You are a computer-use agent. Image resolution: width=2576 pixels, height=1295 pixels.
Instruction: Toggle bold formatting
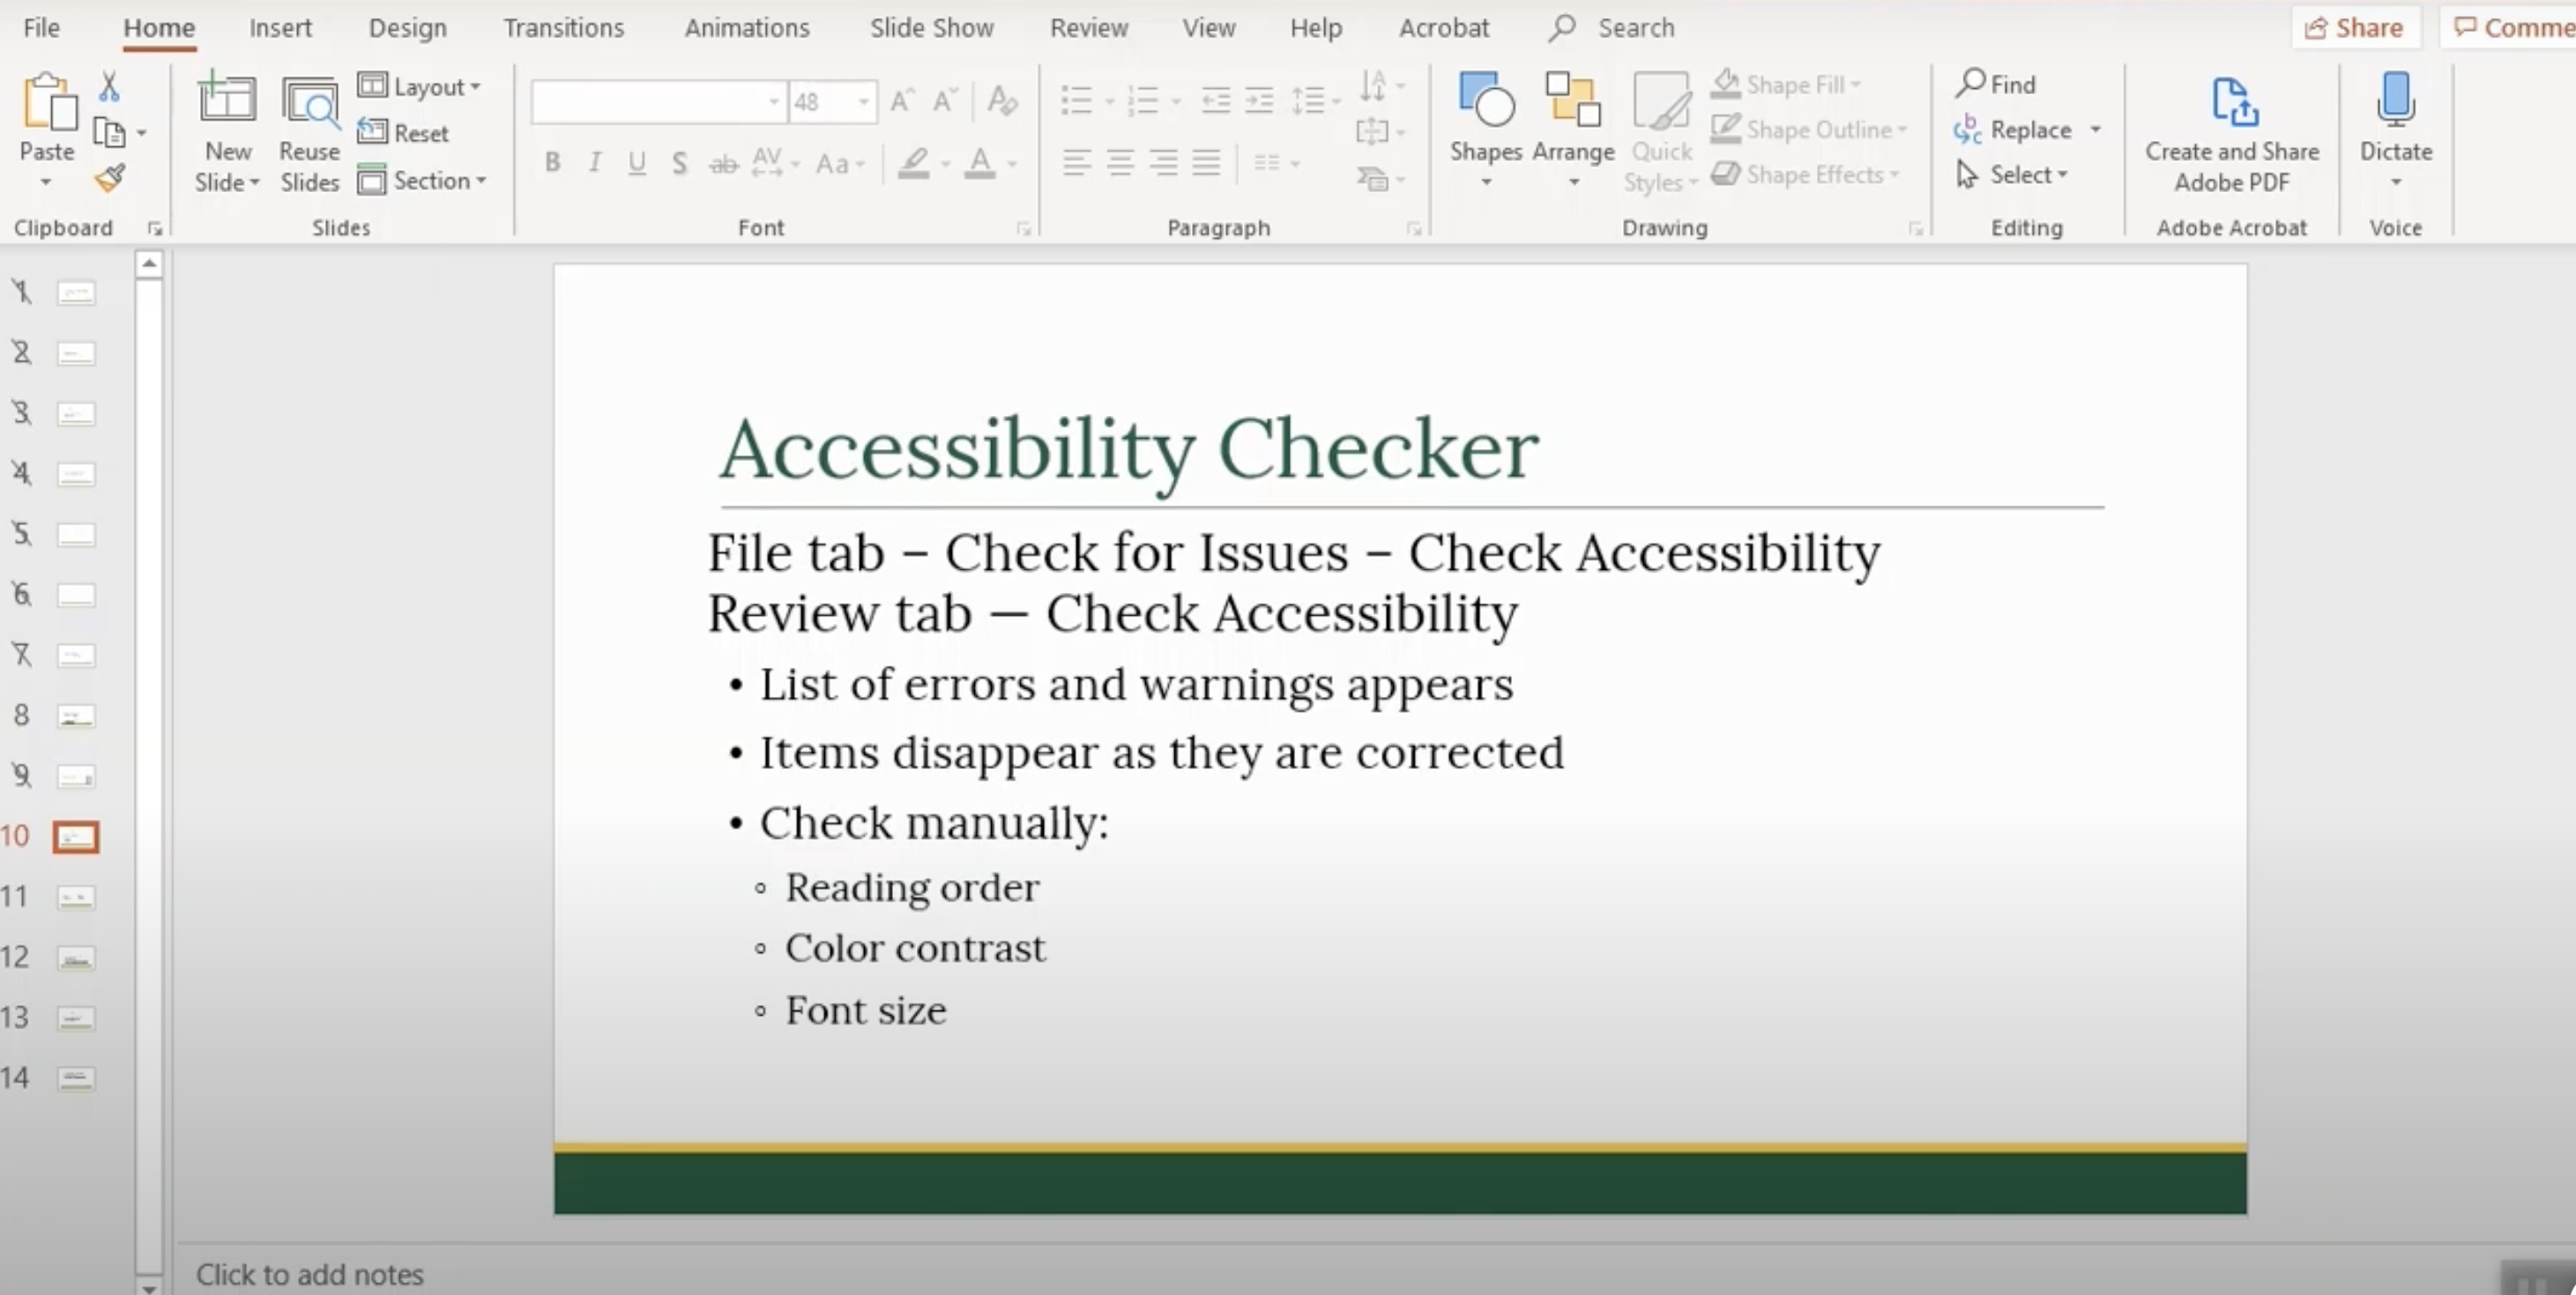point(552,162)
